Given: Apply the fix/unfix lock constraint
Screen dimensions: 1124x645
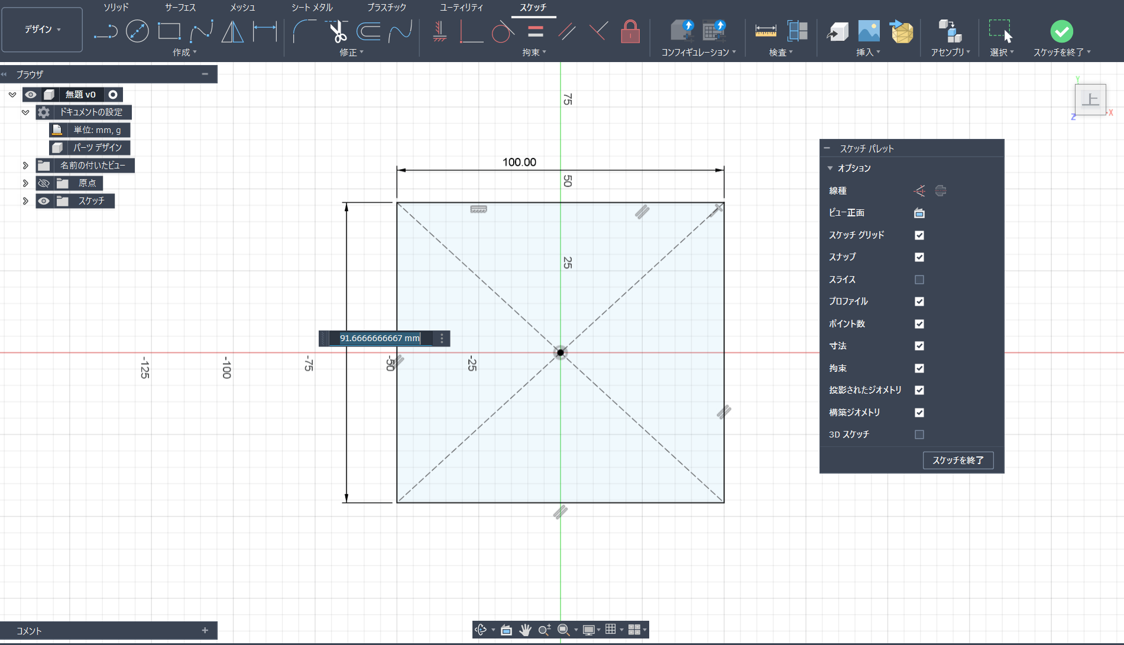Looking at the screenshot, I should 630,31.
